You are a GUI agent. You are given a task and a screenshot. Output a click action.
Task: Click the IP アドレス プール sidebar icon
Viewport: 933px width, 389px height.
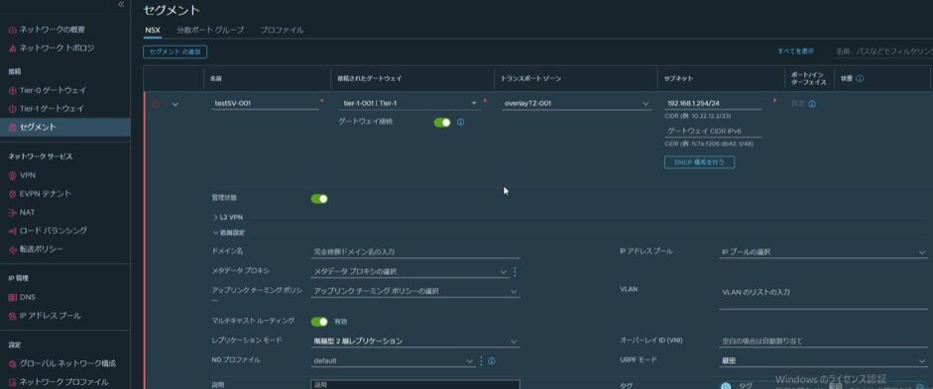pos(13,316)
